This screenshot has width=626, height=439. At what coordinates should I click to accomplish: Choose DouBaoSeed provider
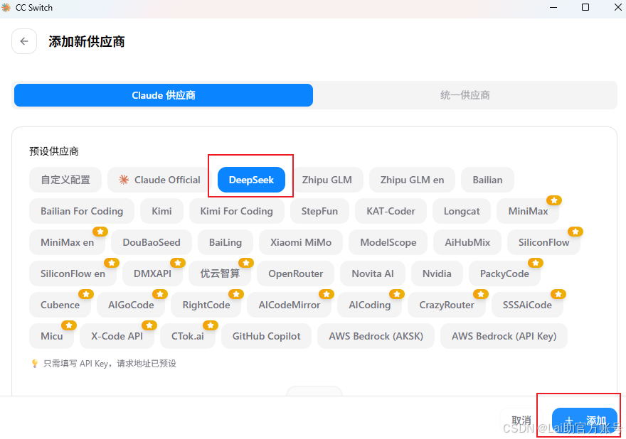coord(152,242)
